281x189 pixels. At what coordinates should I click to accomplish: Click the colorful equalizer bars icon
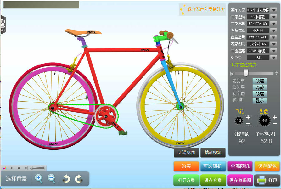tap(5, 168)
